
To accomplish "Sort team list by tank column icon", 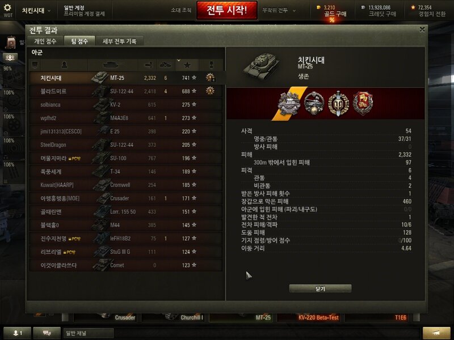I will [113, 65].
